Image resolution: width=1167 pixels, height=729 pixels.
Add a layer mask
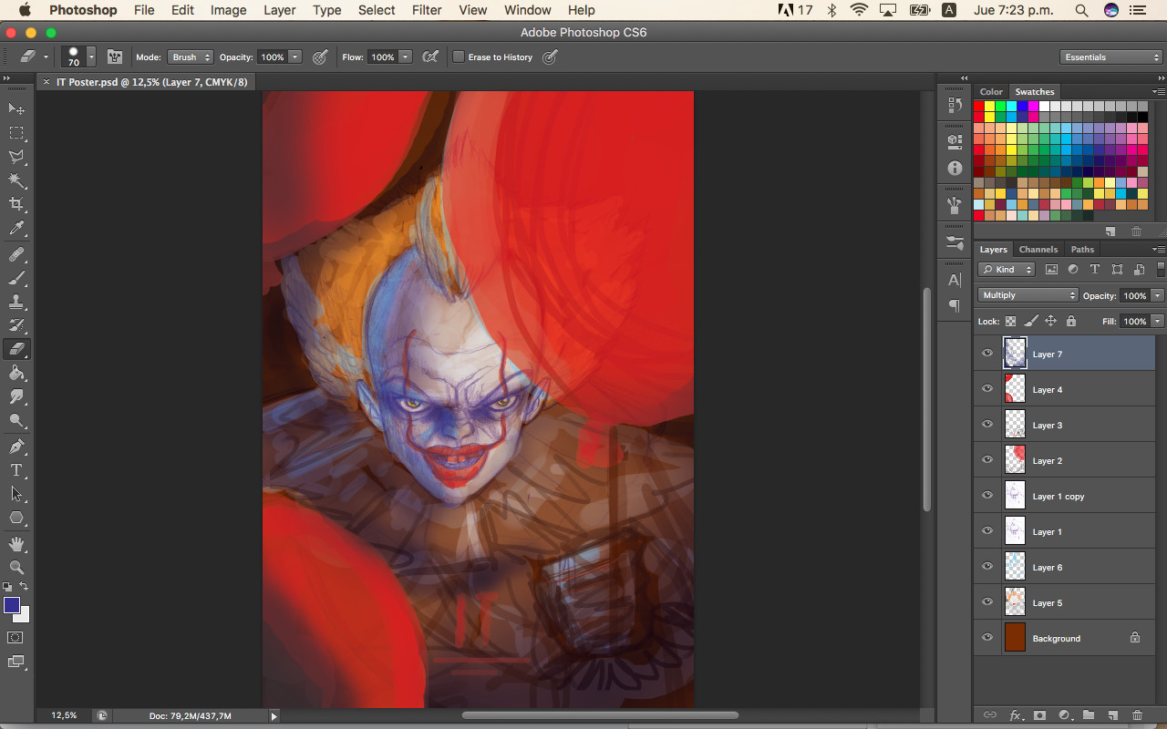pyautogui.click(x=1038, y=716)
